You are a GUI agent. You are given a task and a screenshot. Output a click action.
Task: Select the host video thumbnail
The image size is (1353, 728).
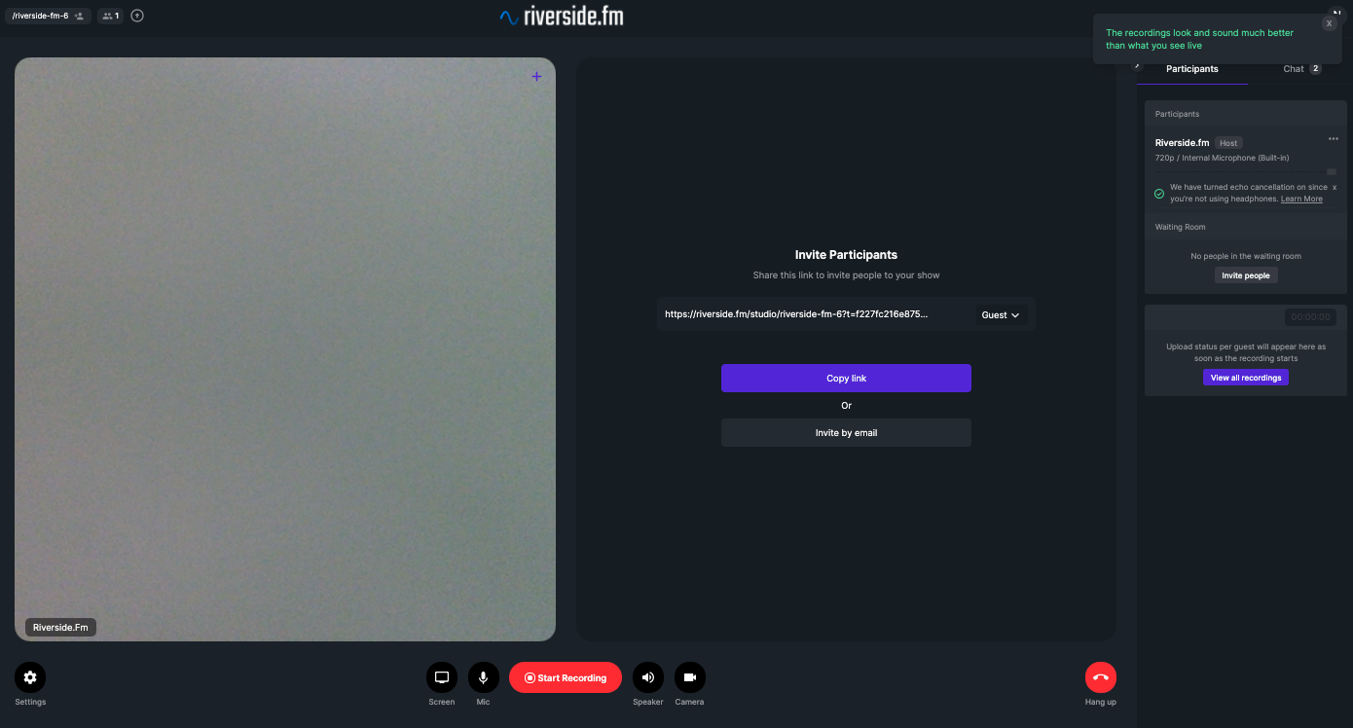point(285,348)
